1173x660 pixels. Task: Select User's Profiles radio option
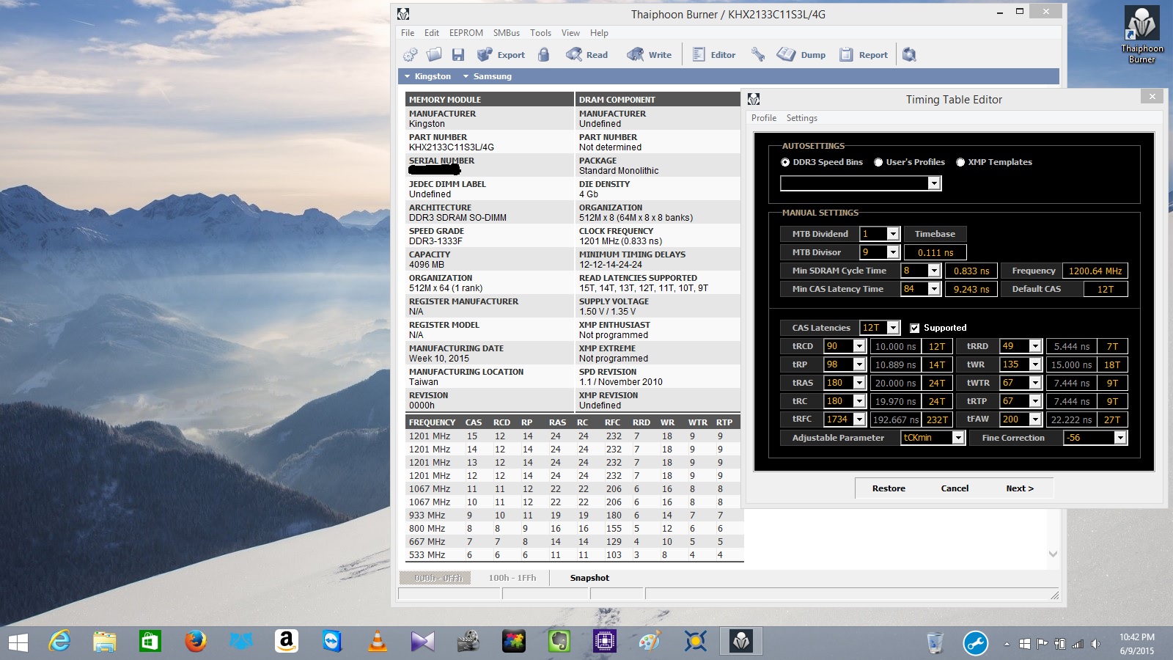pyautogui.click(x=878, y=162)
